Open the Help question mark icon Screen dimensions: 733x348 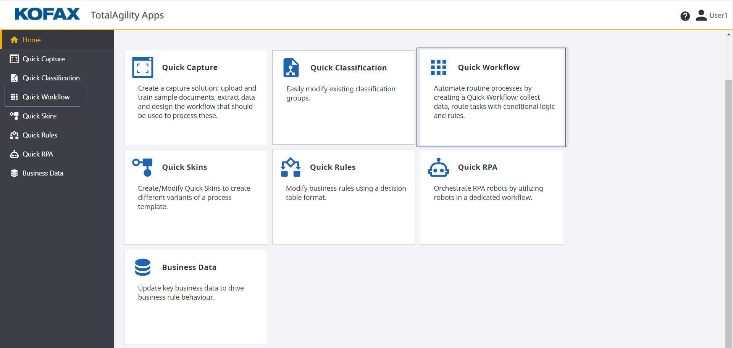(685, 16)
